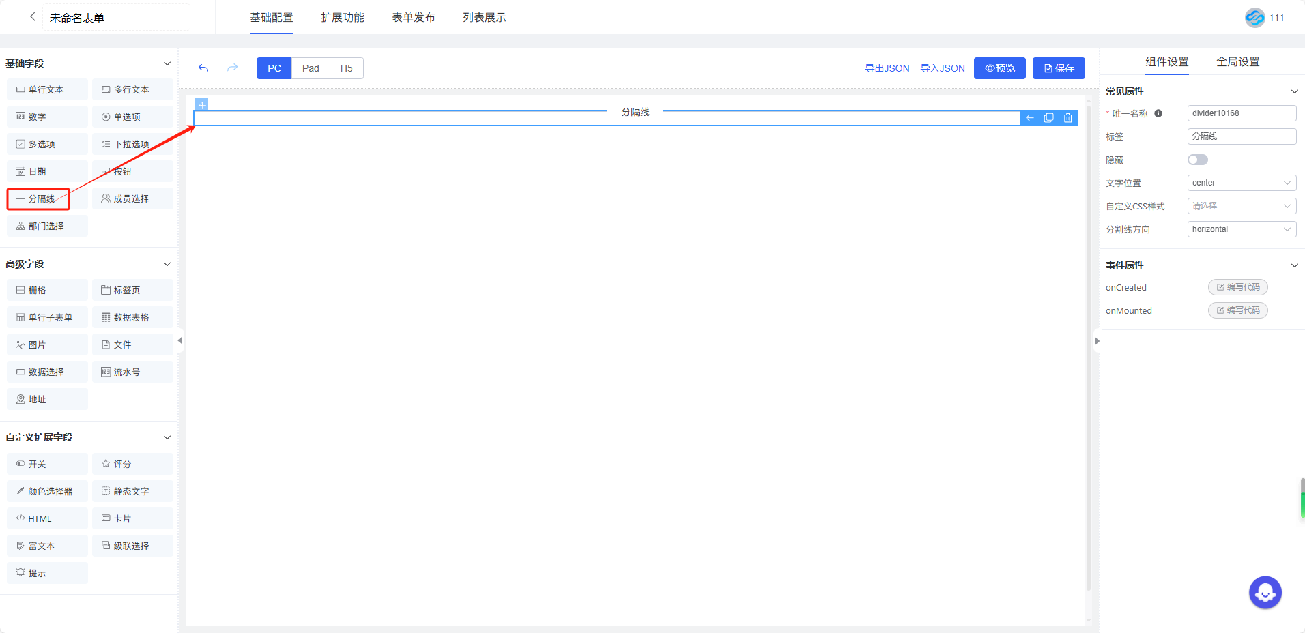The image size is (1305, 633).
Task: Switch canvas to H5 layout
Action: tap(346, 68)
